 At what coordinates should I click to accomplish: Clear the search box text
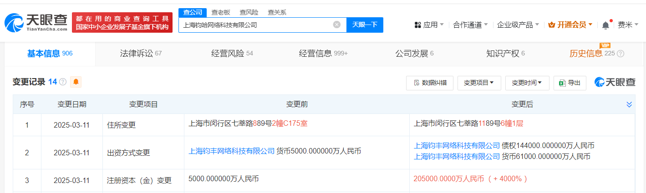(337, 25)
